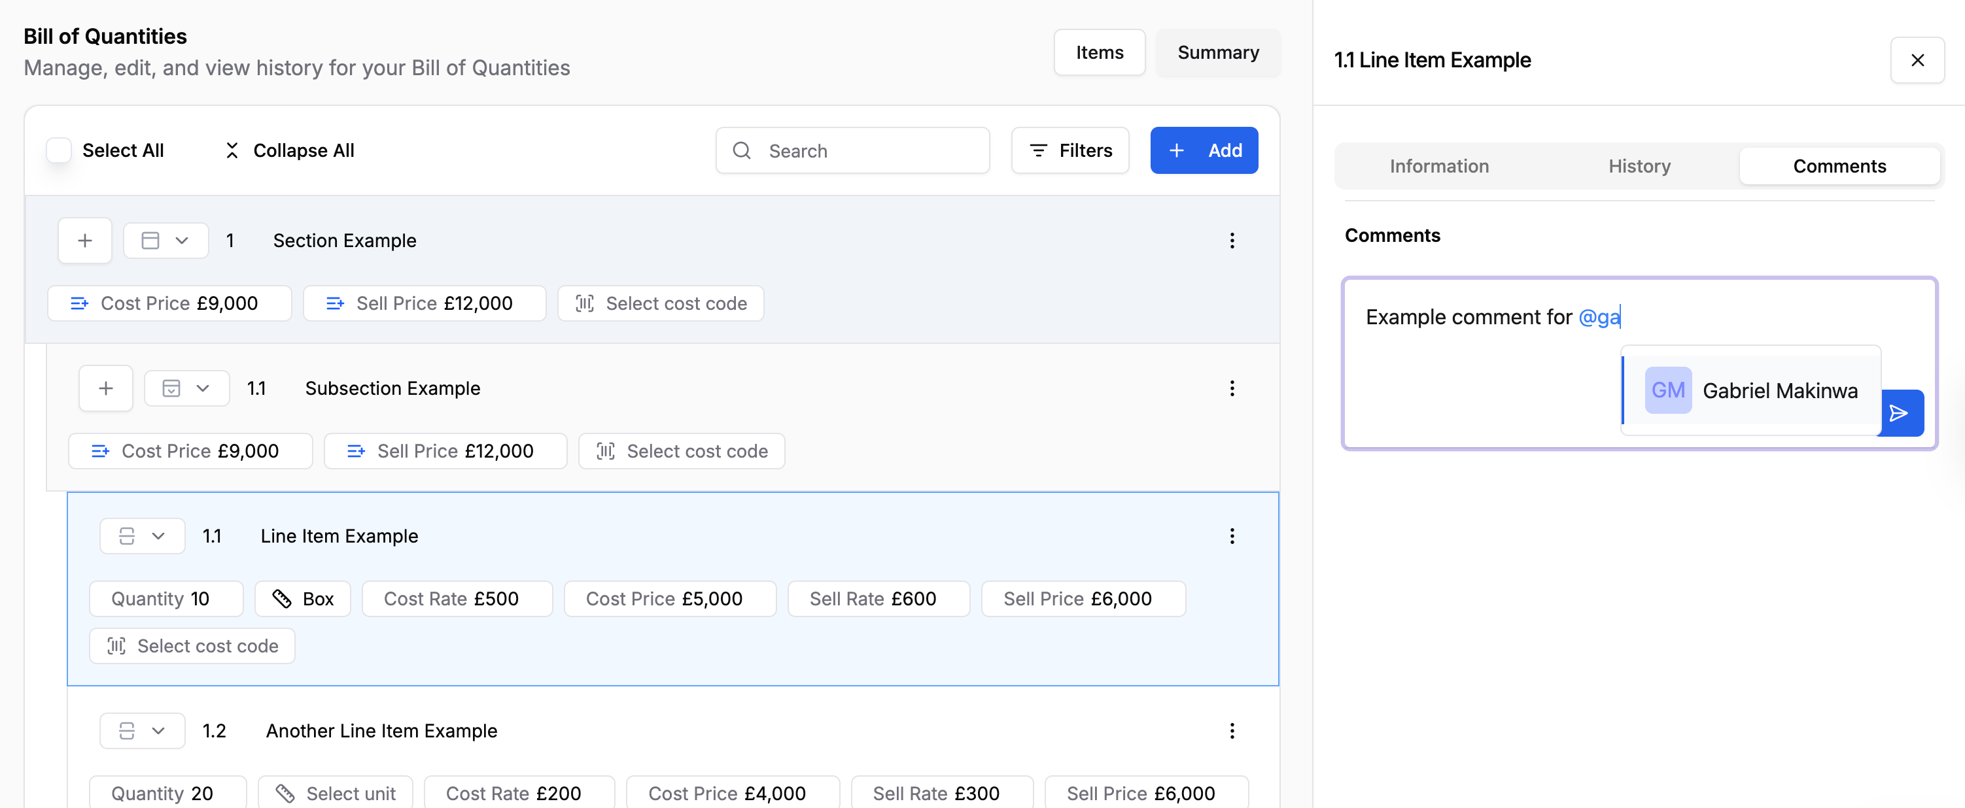Click the plus icon in Subsection Example row
The image size is (1965, 808).
point(106,389)
